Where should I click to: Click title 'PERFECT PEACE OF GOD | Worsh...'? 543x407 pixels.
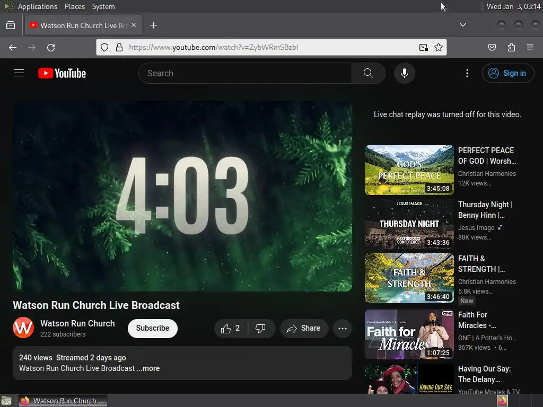pos(487,156)
